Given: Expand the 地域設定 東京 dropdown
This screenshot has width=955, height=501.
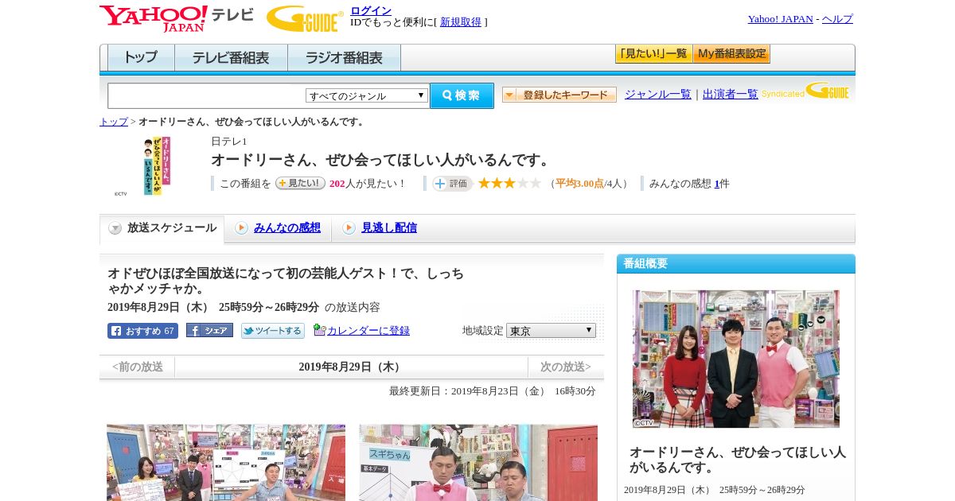Looking at the screenshot, I should pos(551,330).
